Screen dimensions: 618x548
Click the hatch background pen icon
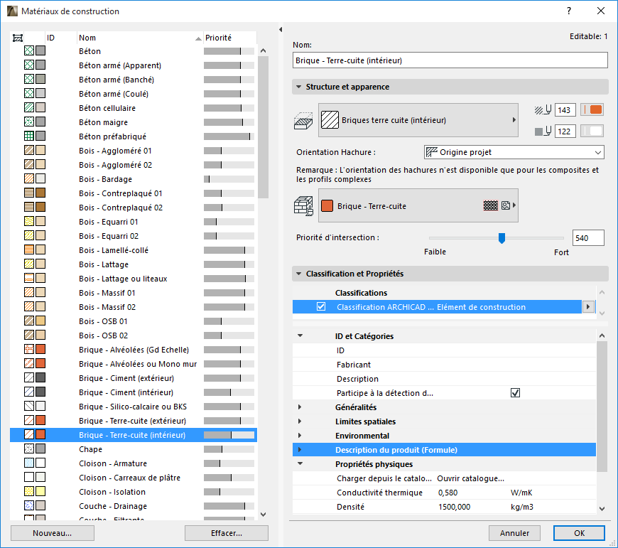pyautogui.click(x=543, y=131)
